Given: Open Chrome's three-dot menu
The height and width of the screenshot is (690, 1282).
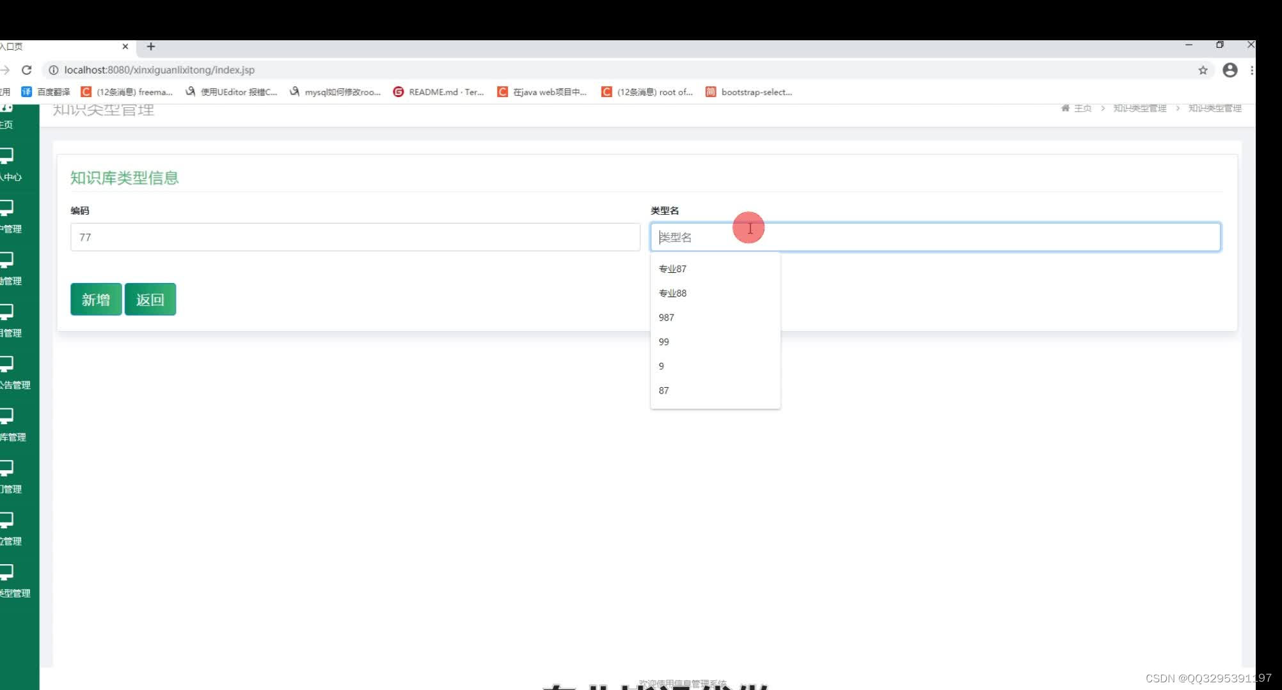Looking at the screenshot, I should click(1251, 70).
